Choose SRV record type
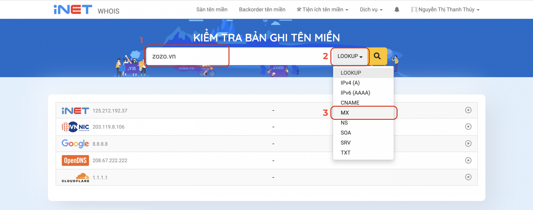The width and height of the screenshot is (533, 210). click(x=363, y=143)
